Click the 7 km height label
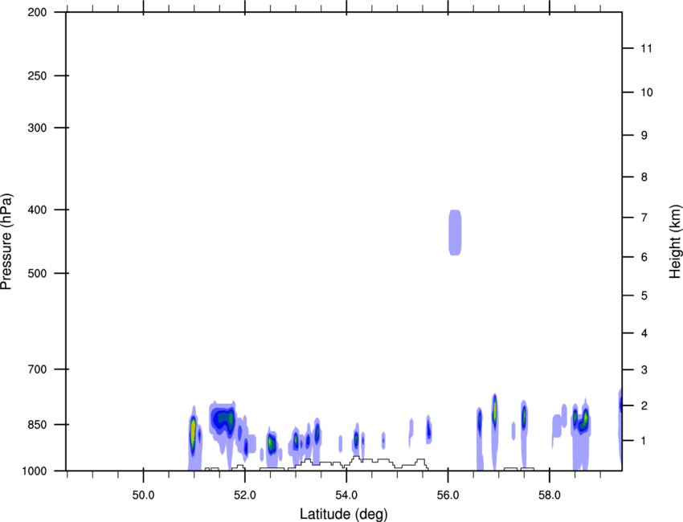 pos(644,218)
